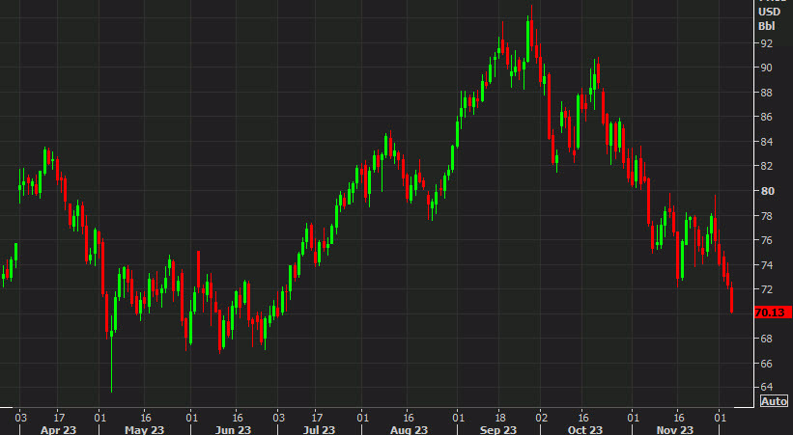
Task: Click the 17 date tick above Apr 23
Action: [x=57, y=418]
